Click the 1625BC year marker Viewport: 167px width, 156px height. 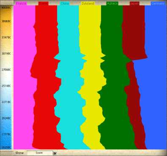(6, 147)
